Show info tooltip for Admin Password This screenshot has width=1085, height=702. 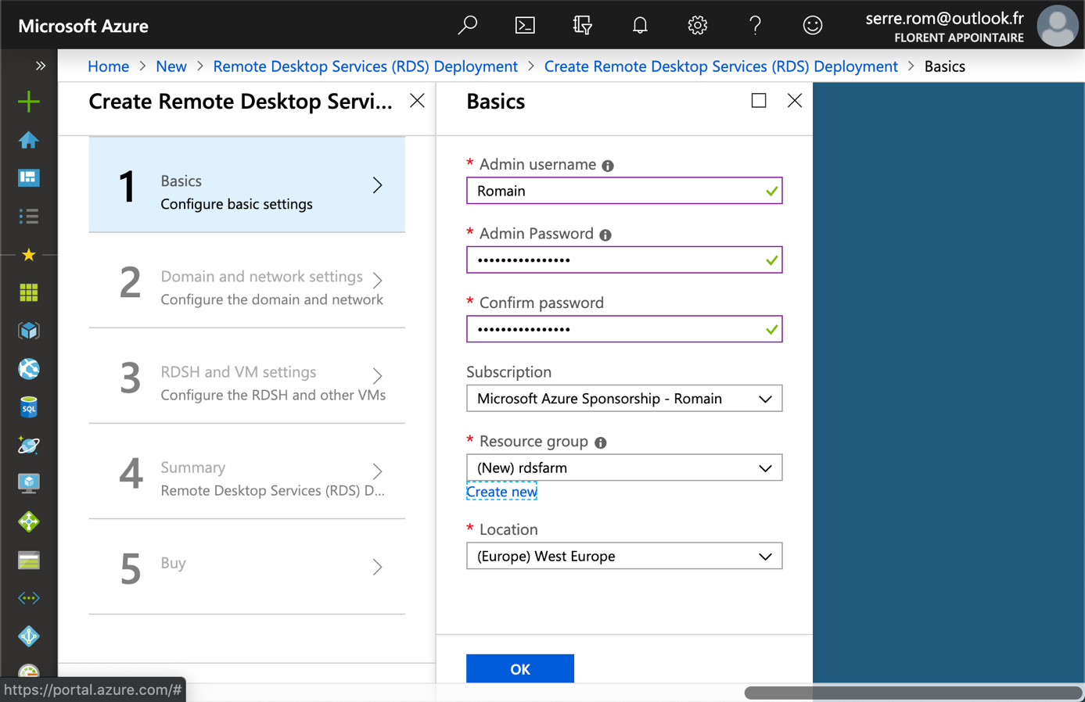pos(605,235)
